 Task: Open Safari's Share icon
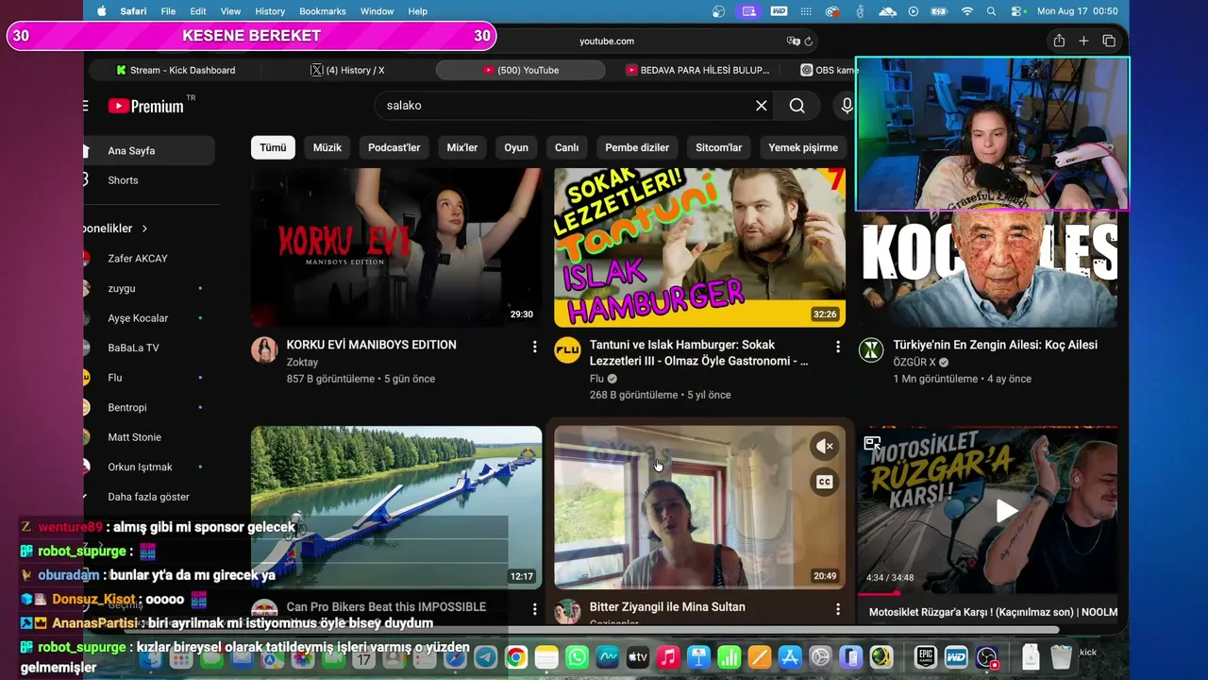1059,41
